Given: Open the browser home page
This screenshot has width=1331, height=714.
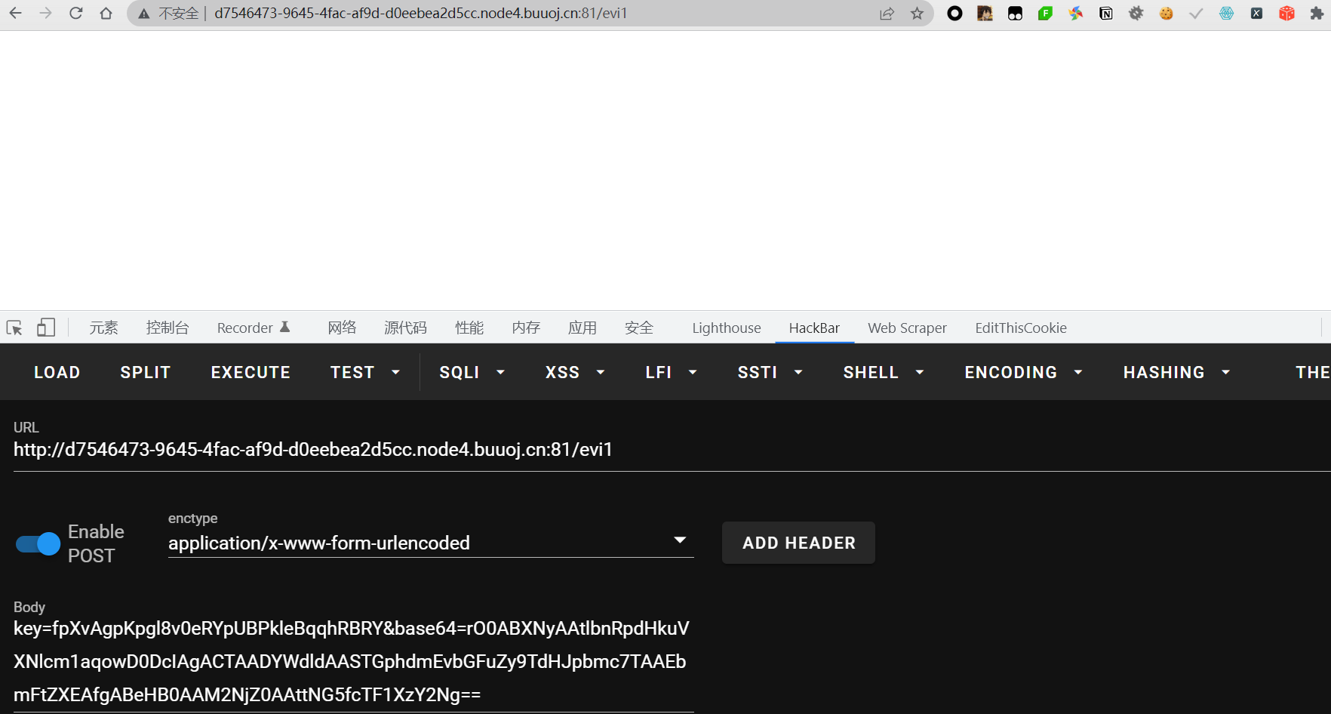Looking at the screenshot, I should pos(106,13).
